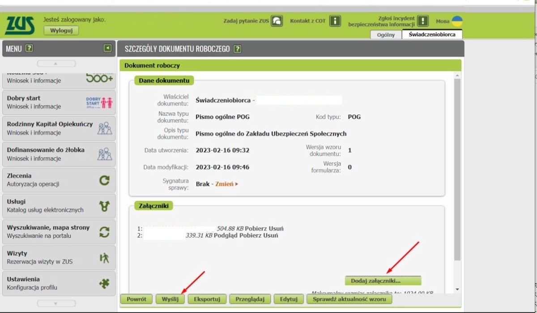The height and width of the screenshot is (313, 537).
Task: Open Ustawienia Konfiguracja profilu menu item
Action: point(59,283)
